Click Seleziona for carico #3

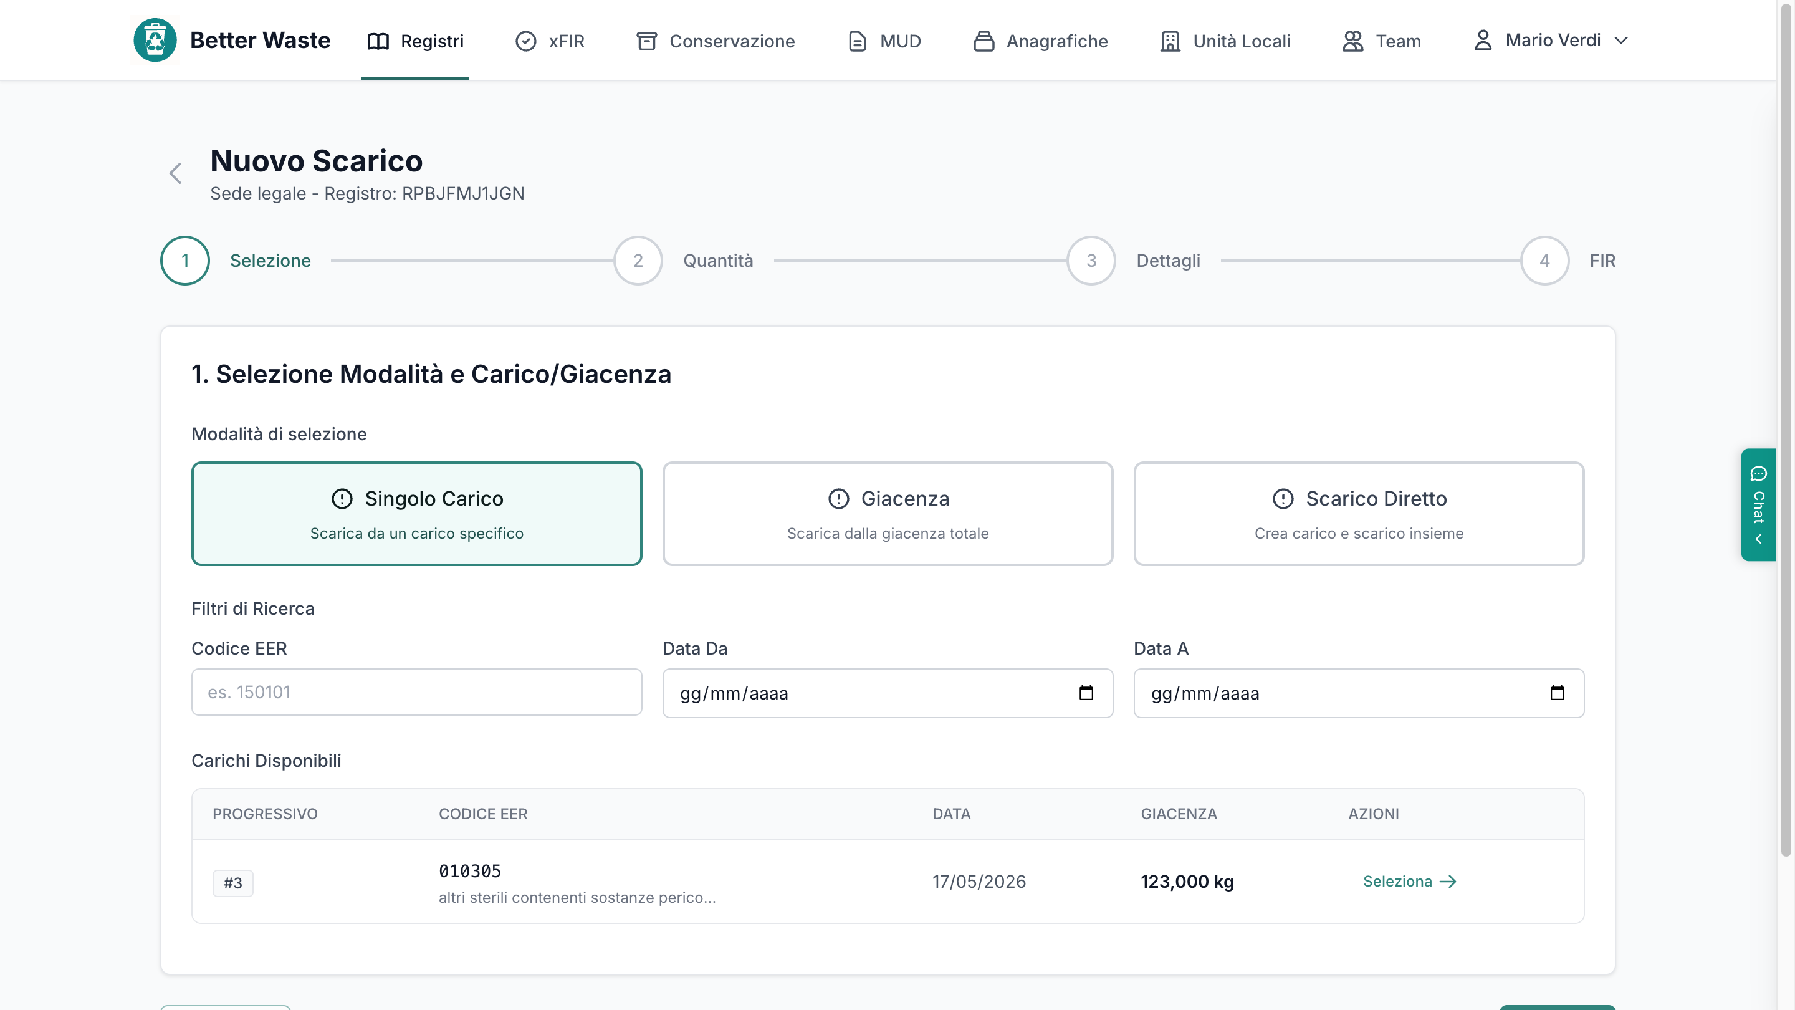1410,882
